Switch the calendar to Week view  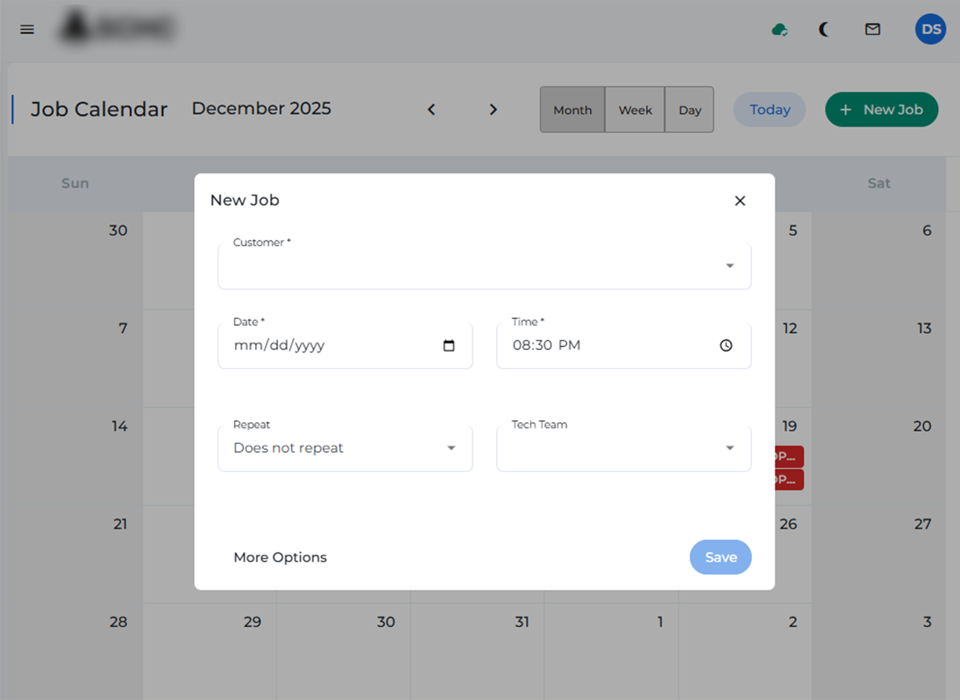pyautogui.click(x=634, y=109)
